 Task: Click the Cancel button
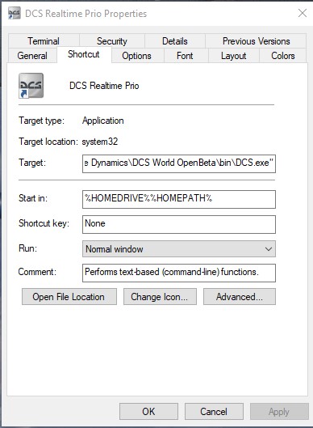click(x=214, y=411)
